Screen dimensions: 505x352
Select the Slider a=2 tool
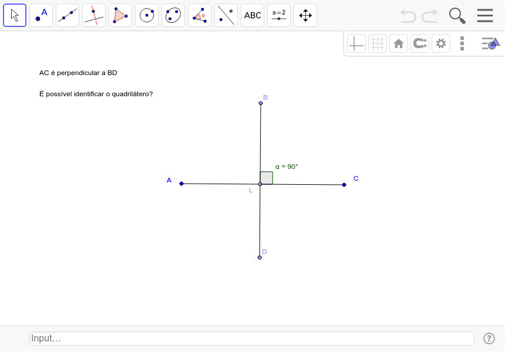click(x=278, y=15)
